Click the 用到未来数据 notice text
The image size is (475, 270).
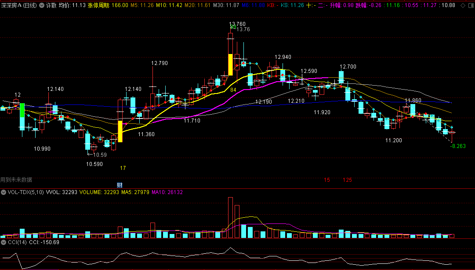pyautogui.click(x=16, y=180)
